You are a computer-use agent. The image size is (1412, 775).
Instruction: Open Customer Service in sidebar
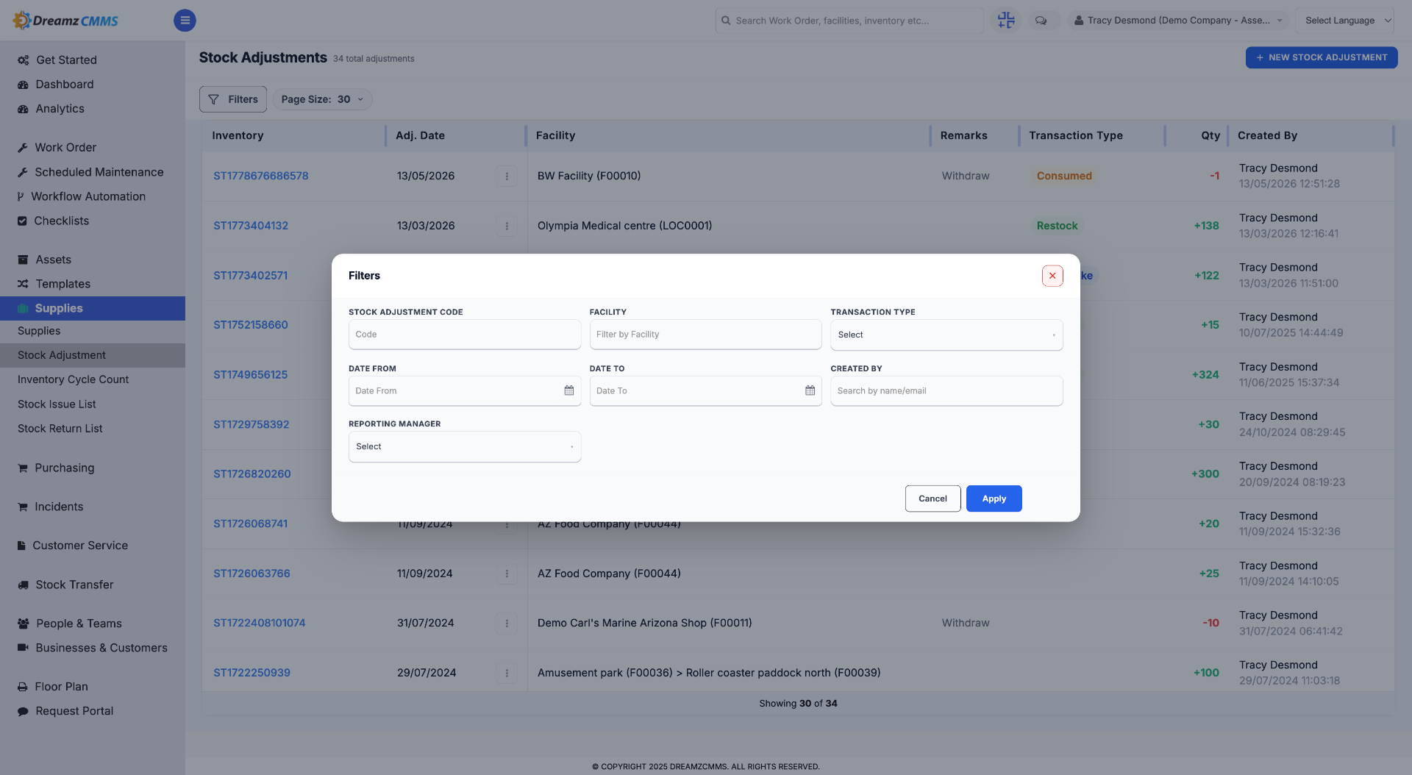coord(80,546)
